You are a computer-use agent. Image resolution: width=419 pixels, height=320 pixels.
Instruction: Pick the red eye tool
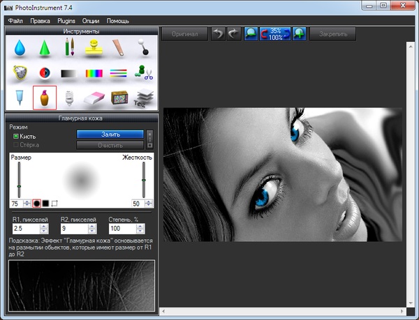pyautogui.click(x=44, y=73)
